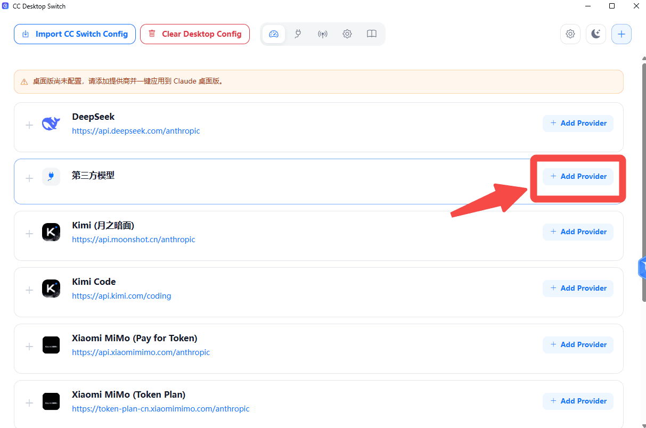The width and height of the screenshot is (646, 428).
Task: Add Provider for Kimi (月之暗面)
Action: click(x=578, y=232)
